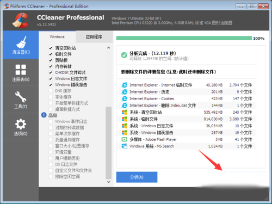
Task: Click the cleaner list scrollbar thumb
Action: point(109,143)
